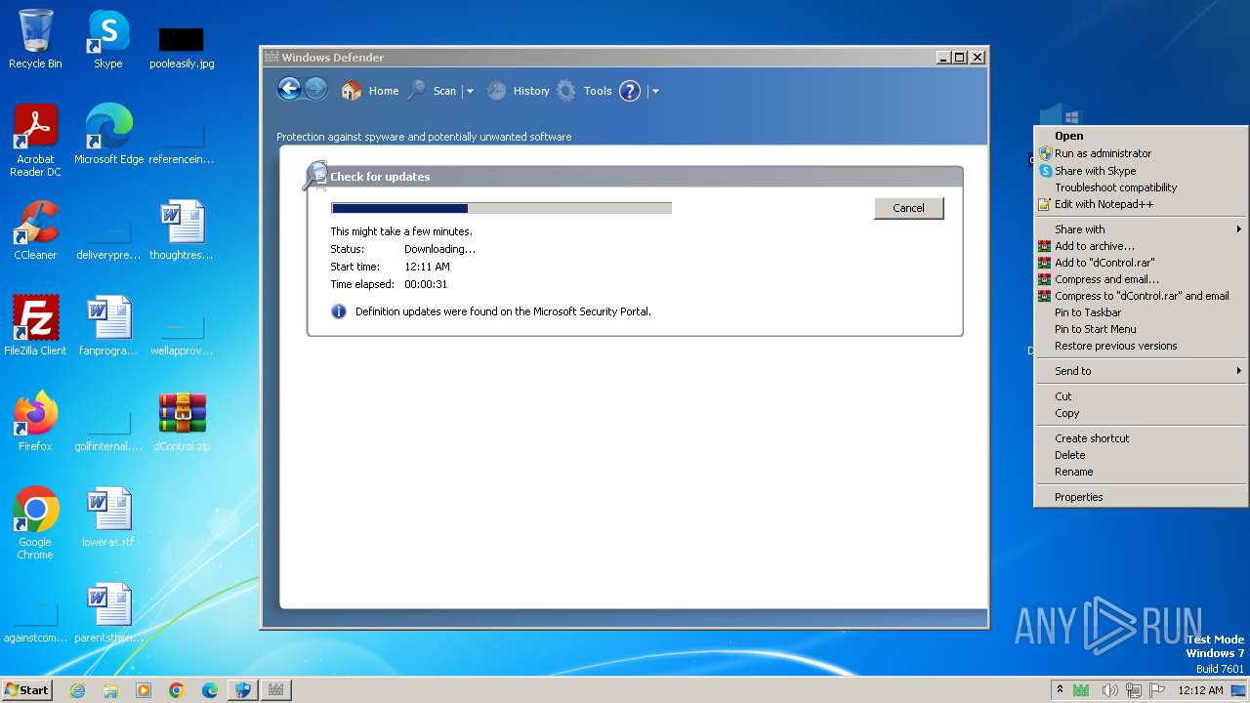Open the network tray icon
Viewport: 1250px width, 703px height.
point(1134,690)
